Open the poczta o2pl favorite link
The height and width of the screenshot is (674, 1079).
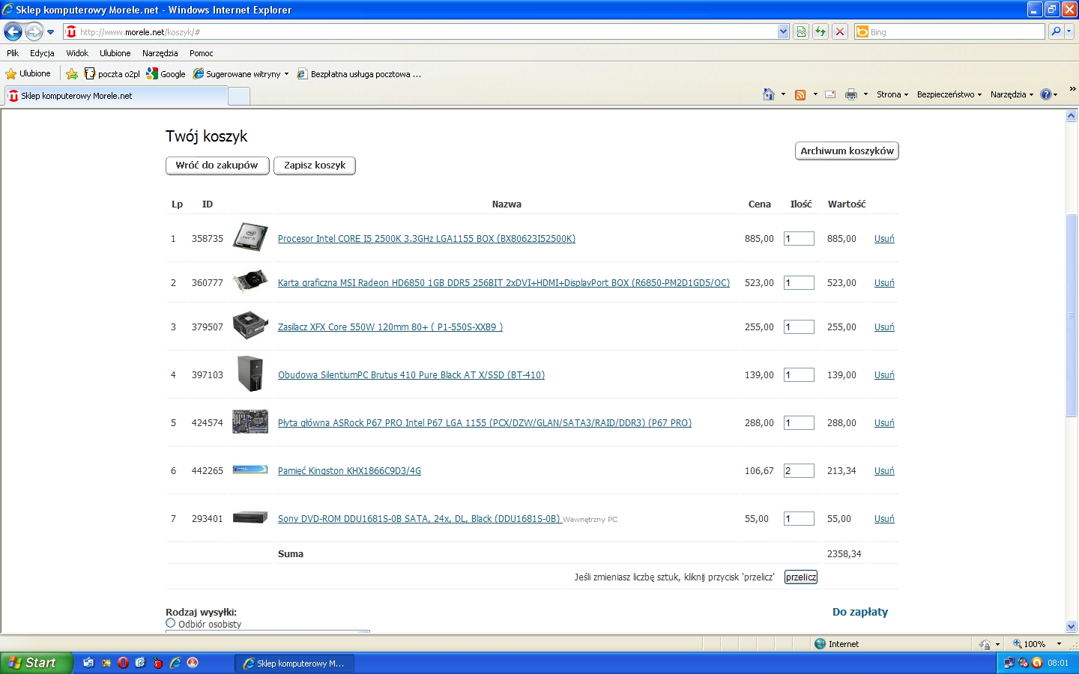112,73
